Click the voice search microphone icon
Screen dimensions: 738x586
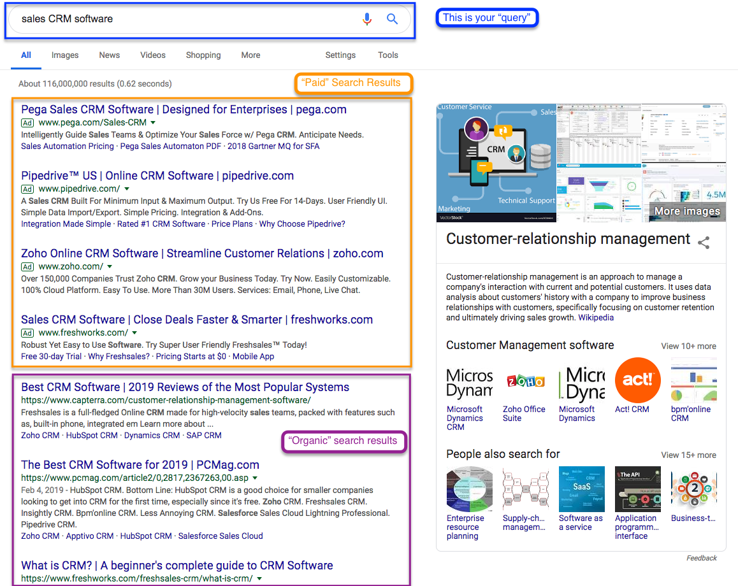[367, 19]
